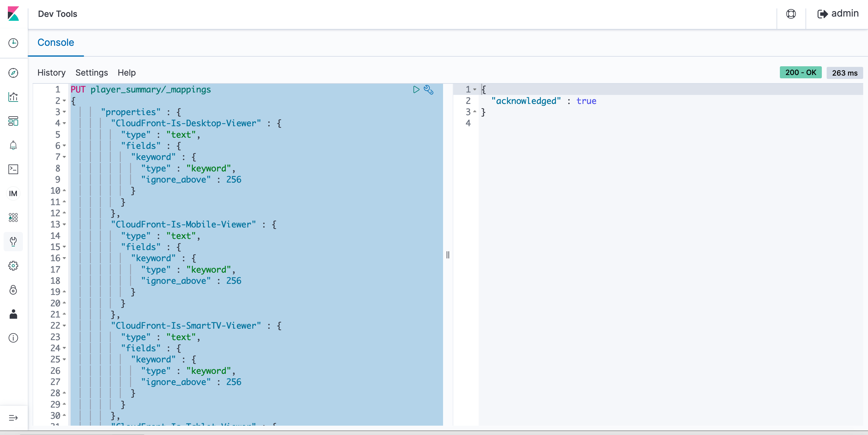Open the Help menu
Viewport: 868px width, 435px height.
click(x=126, y=73)
